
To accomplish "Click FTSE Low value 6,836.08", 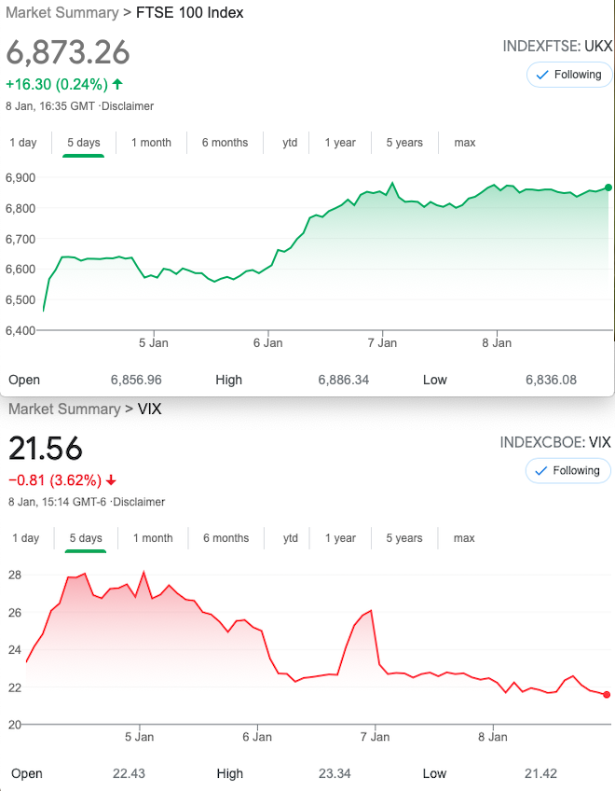I will point(551,380).
